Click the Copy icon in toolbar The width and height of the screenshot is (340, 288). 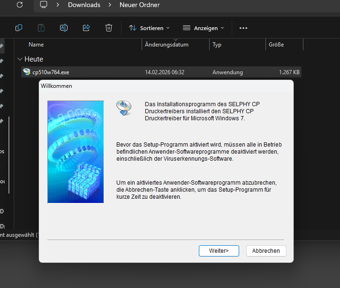[x=19, y=28]
